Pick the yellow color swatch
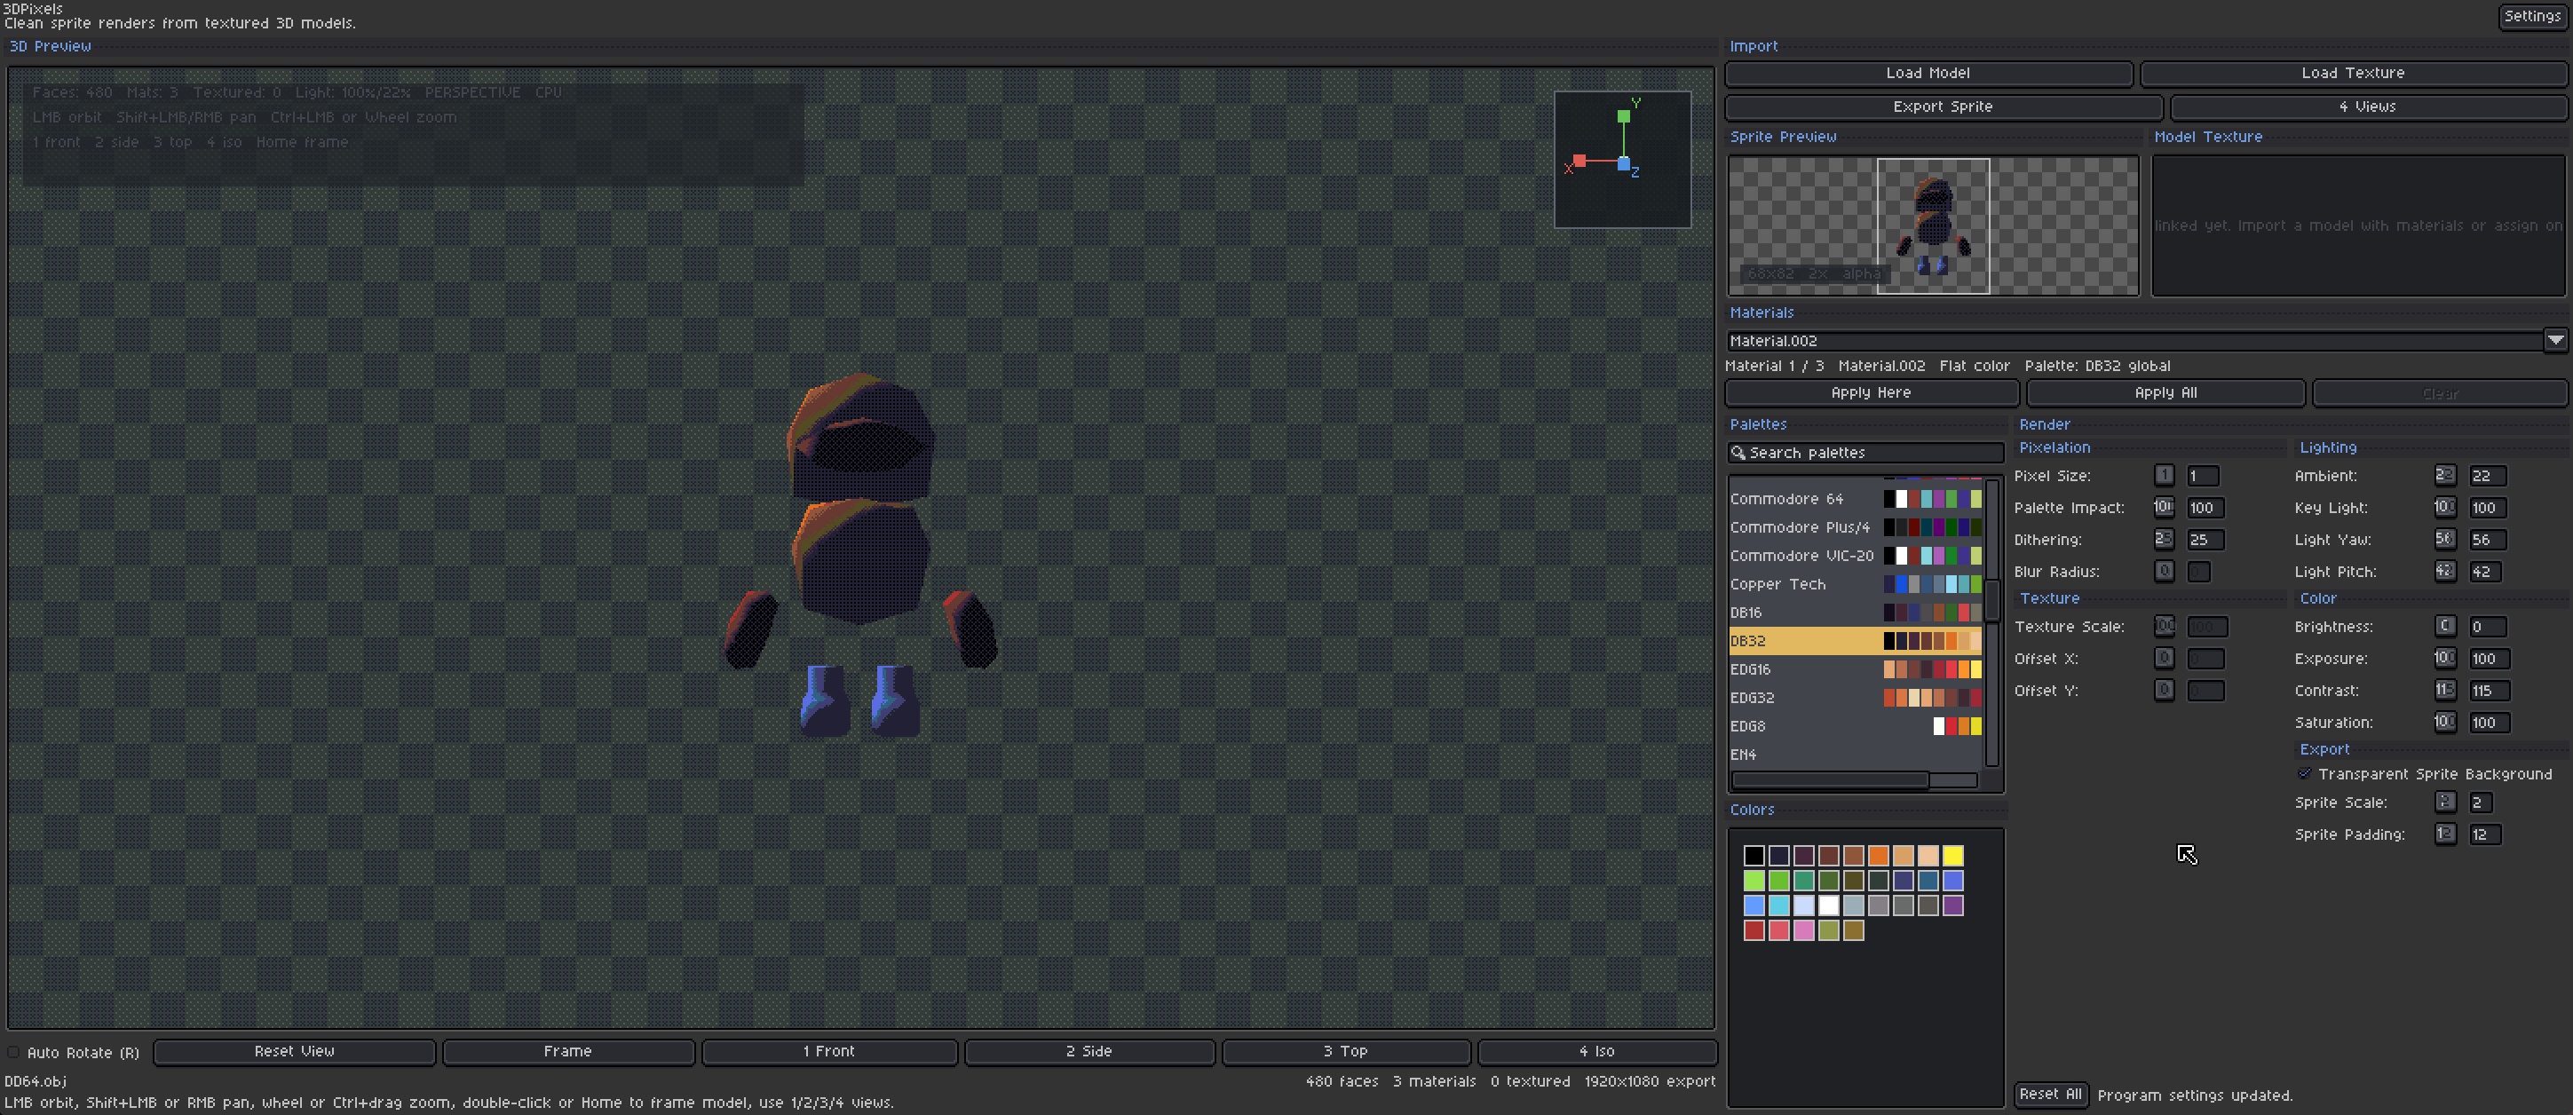 click(1952, 855)
